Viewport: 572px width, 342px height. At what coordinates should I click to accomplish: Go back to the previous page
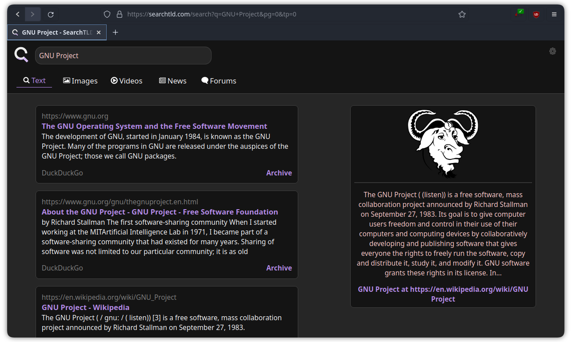tap(18, 14)
